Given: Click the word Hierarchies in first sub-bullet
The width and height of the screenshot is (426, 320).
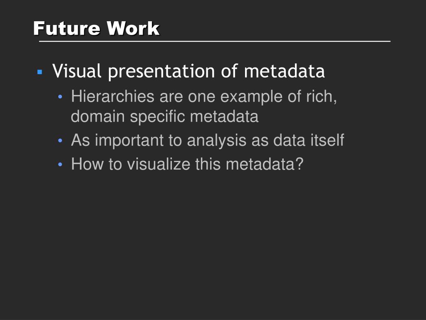Looking at the screenshot, I should click(x=113, y=96).
